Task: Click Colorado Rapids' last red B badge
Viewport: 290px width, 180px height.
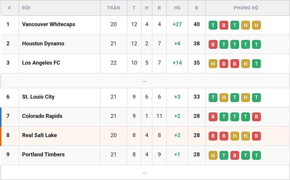Action: [256, 117]
